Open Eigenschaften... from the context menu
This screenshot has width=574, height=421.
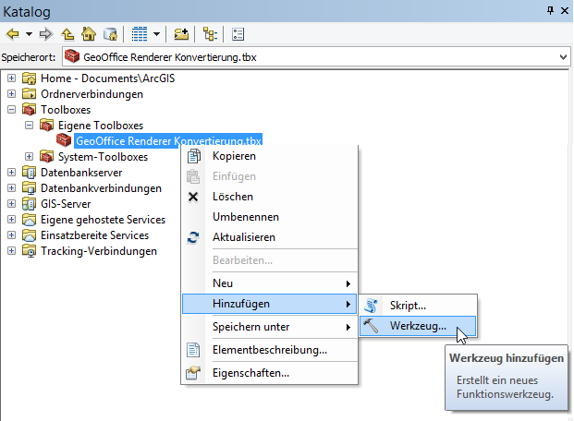[250, 373]
